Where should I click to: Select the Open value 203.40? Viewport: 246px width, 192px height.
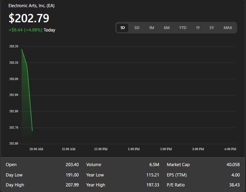point(72,165)
